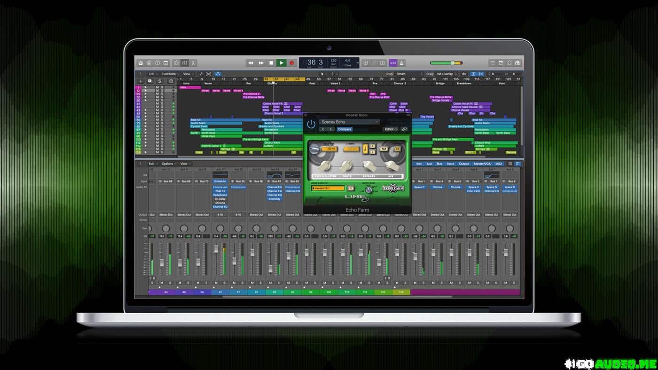Toggle the Flex show/hide button
658x370 pixels.
(x=209, y=74)
